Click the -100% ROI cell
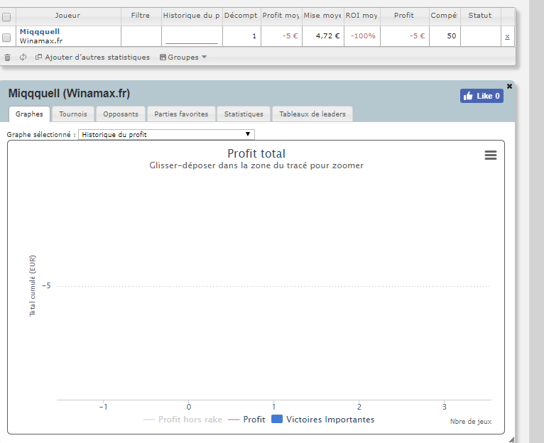The height and width of the screenshot is (443, 544). [362, 36]
